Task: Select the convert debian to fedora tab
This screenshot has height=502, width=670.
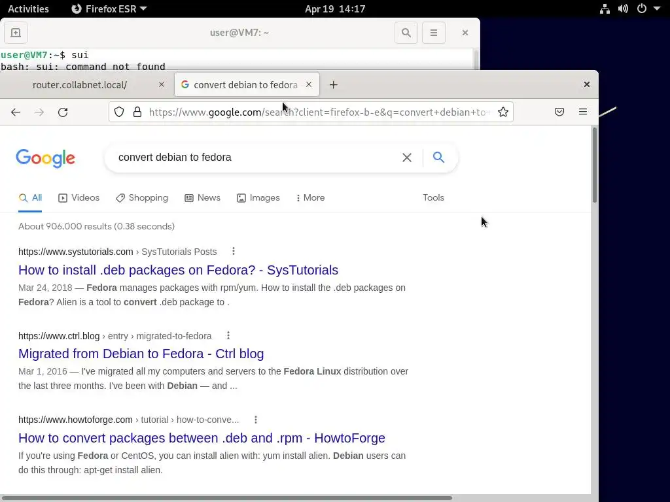Action: [x=246, y=85]
